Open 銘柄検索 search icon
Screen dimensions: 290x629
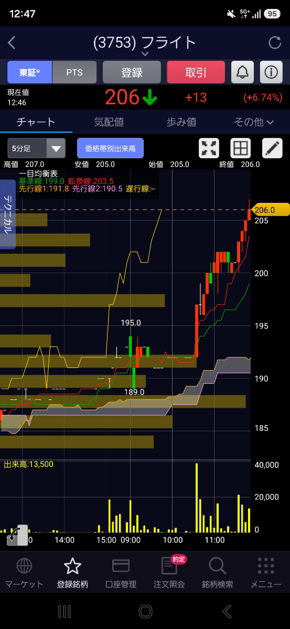point(217,572)
